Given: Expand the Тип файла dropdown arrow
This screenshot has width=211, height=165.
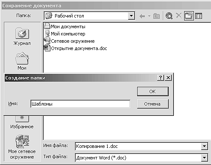Looking at the screenshot, I should click(x=205, y=158).
